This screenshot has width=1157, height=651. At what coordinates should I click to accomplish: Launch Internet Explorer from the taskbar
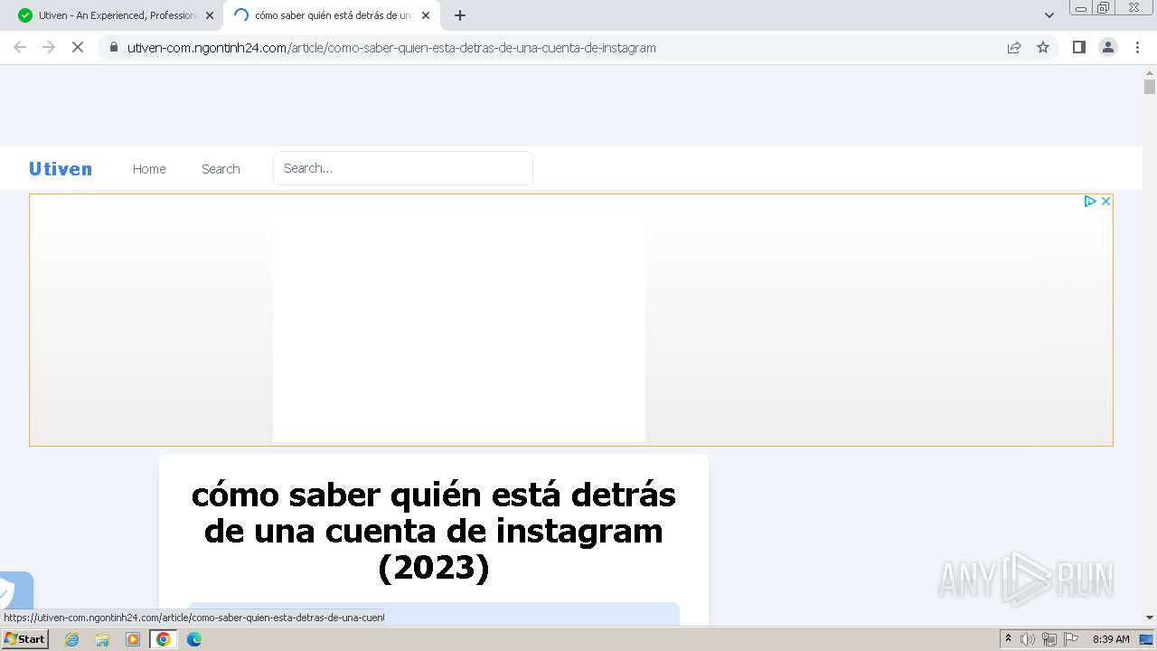(x=72, y=639)
